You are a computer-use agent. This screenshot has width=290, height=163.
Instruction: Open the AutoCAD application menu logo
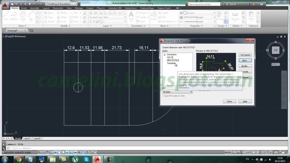coord(5,5)
